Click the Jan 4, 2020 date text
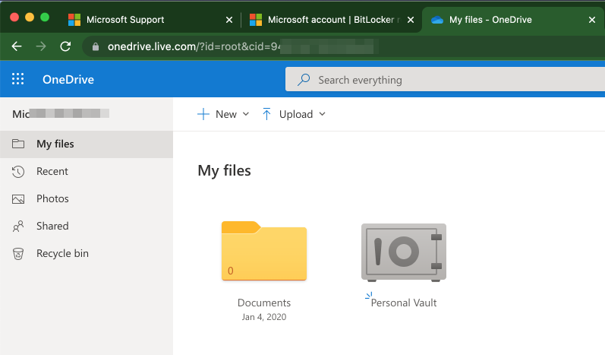The height and width of the screenshot is (355, 605). tap(264, 317)
